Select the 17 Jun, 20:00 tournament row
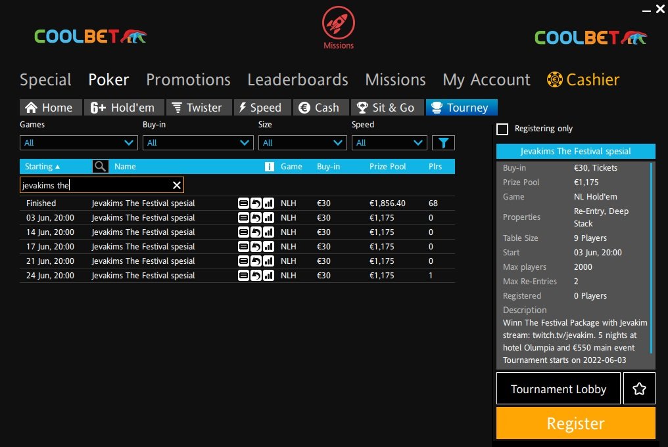This screenshot has width=668, height=447. [x=237, y=247]
